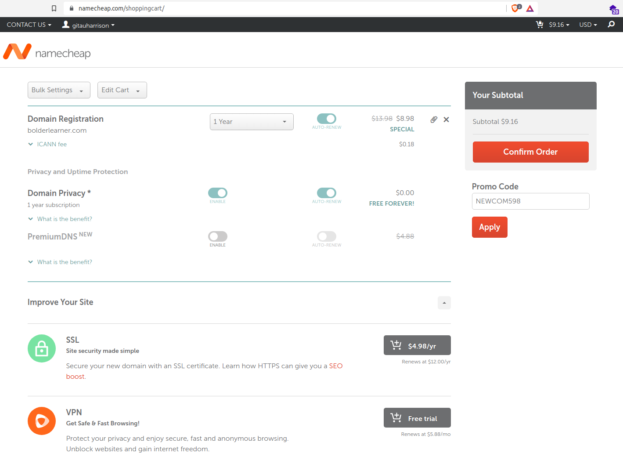Image resolution: width=623 pixels, height=457 pixels.
Task: Open the search magnifier icon
Action: (611, 25)
